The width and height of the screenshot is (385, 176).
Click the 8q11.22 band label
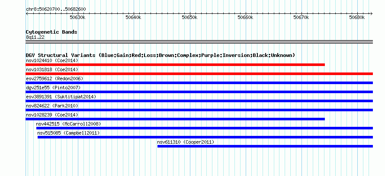coord(35,38)
